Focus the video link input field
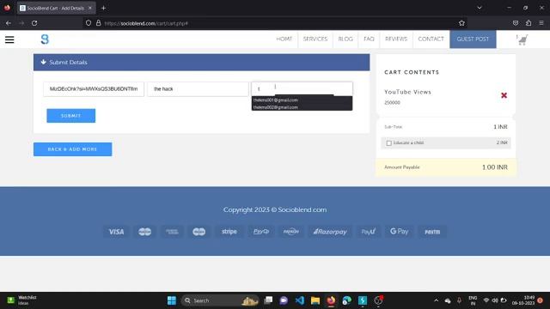Viewport: 550px width, 309px height. coord(94,89)
